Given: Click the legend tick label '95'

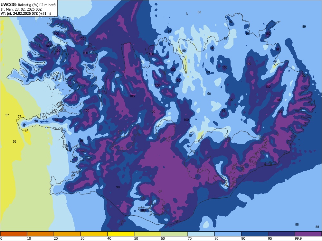Looking at the screenshot, I should (270, 238).
